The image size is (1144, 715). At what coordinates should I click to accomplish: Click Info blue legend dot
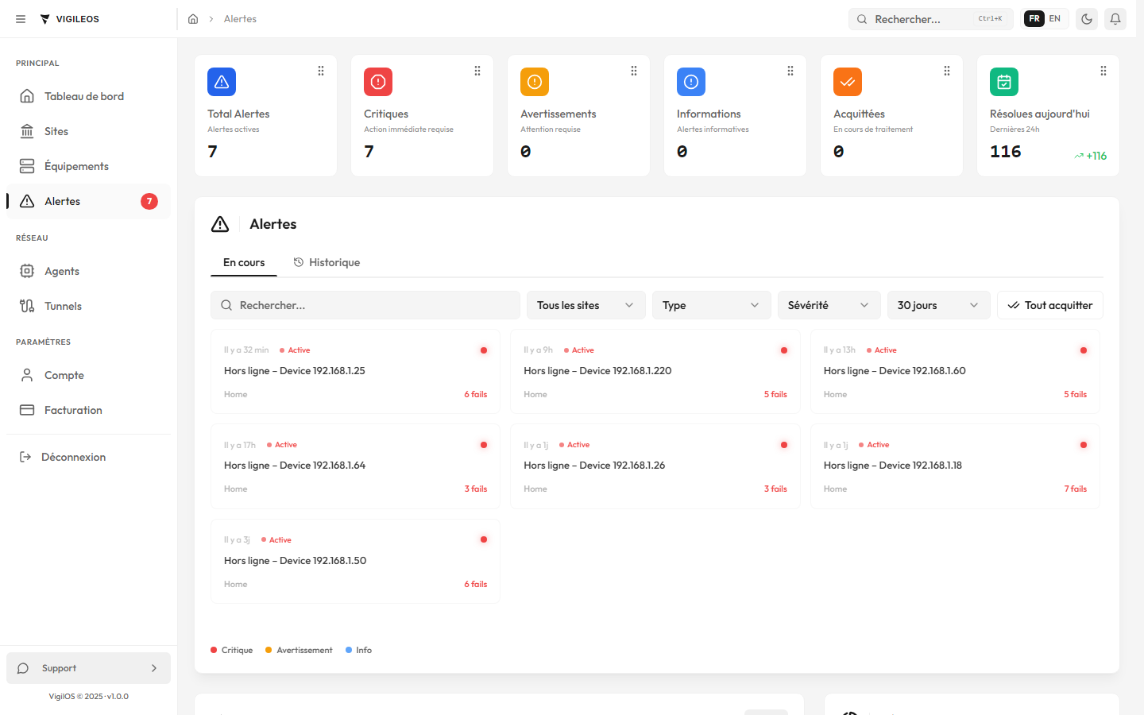click(x=349, y=650)
